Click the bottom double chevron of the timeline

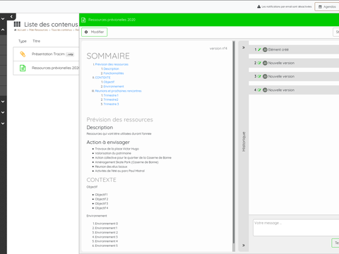[x=244, y=246]
